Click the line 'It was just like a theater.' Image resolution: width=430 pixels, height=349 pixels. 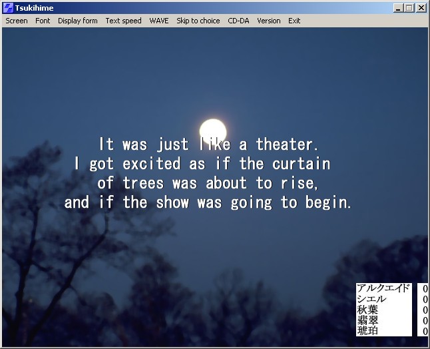point(209,145)
